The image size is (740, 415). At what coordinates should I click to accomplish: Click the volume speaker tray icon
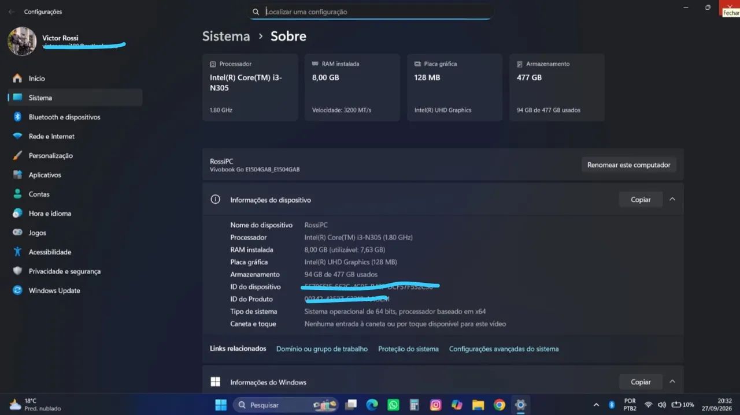tap(661, 405)
